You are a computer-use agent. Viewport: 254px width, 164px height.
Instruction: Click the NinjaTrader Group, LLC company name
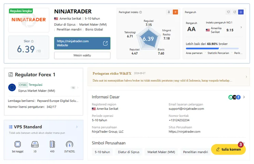click(108, 132)
